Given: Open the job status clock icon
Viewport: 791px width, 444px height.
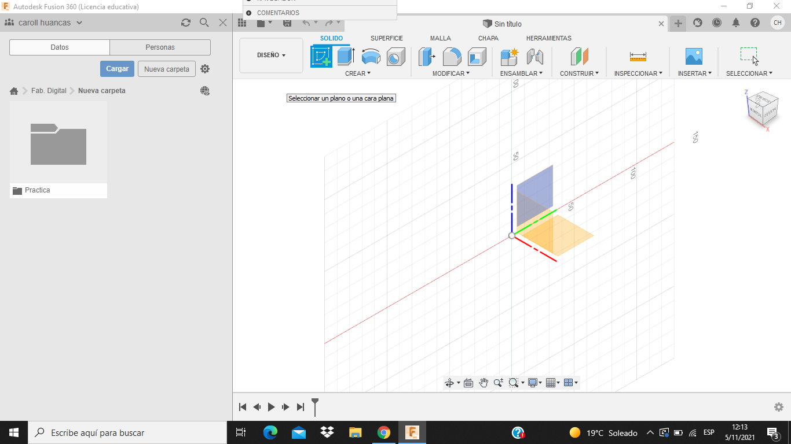Looking at the screenshot, I should tap(717, 23).
